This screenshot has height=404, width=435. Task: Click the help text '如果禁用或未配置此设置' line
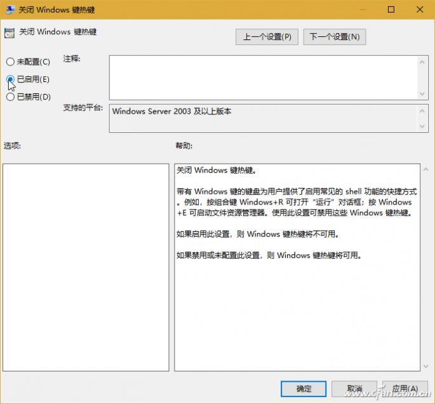tap(269, 255)
